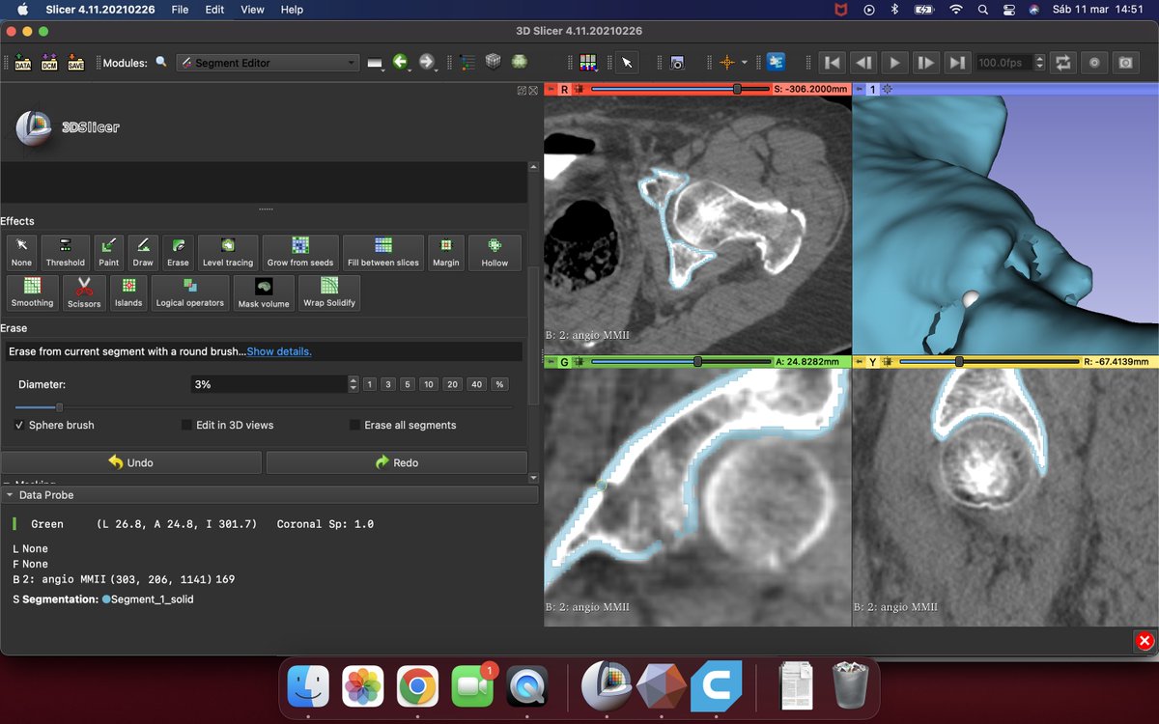Select the Margin effect
The height and width of the screenshot is (724, 1159).
446,252
